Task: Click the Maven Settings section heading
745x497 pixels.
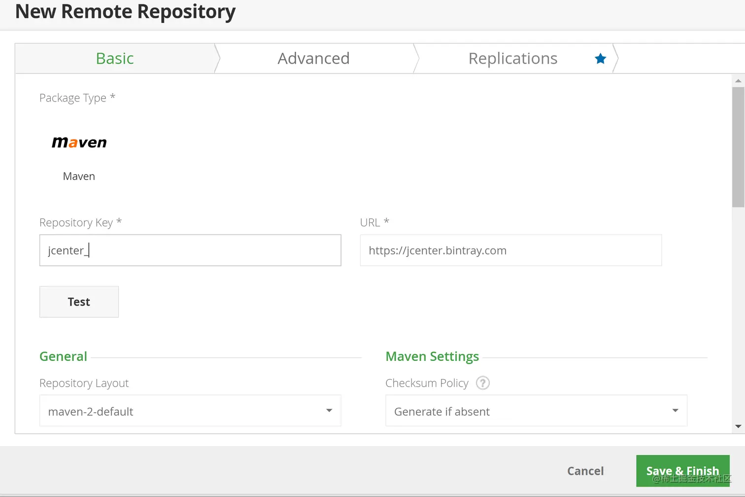Action: pyautogui.click(x=432, y=356)
